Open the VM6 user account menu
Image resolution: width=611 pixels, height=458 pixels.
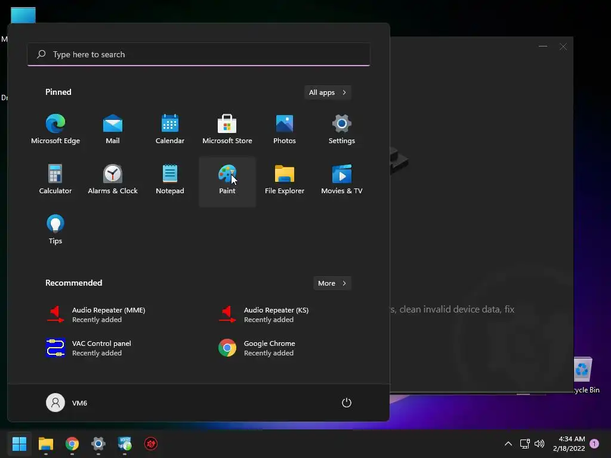[x=67, y=403]
